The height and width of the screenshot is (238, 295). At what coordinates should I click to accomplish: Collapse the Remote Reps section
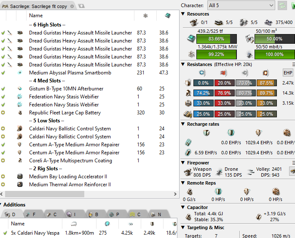pyautogui.click(x=182, y=183)
